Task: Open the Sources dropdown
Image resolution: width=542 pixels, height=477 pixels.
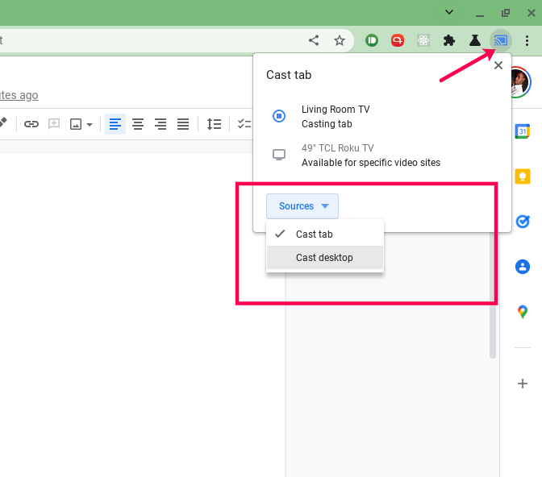Action: (302, 206)
